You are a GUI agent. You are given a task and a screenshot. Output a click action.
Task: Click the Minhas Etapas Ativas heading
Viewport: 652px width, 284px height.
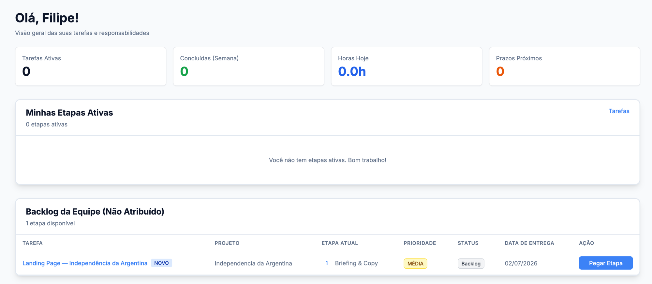[69, 113]
